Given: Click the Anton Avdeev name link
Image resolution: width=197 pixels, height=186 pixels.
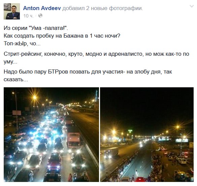Looking at the screenshot, I should (42, 8).
